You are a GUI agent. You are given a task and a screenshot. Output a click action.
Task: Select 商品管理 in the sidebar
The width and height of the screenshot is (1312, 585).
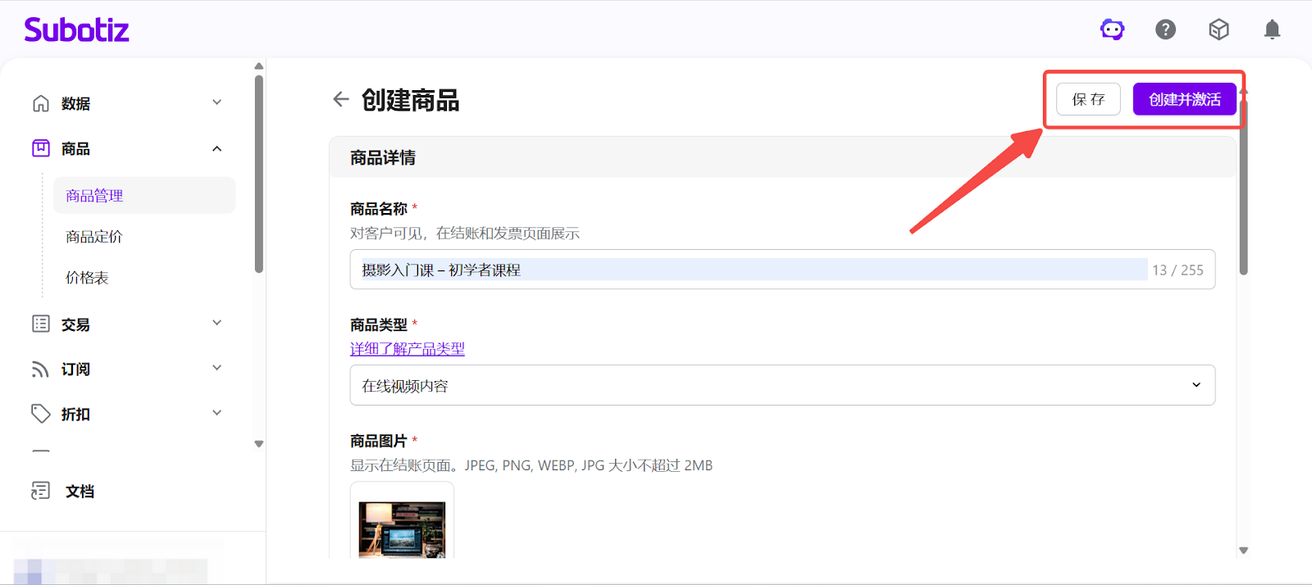[94, 196]
